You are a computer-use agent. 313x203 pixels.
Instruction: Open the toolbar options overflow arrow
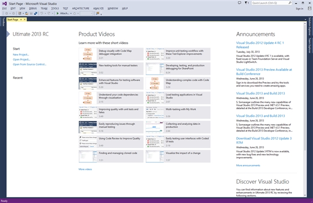click(x=101, y=14)
